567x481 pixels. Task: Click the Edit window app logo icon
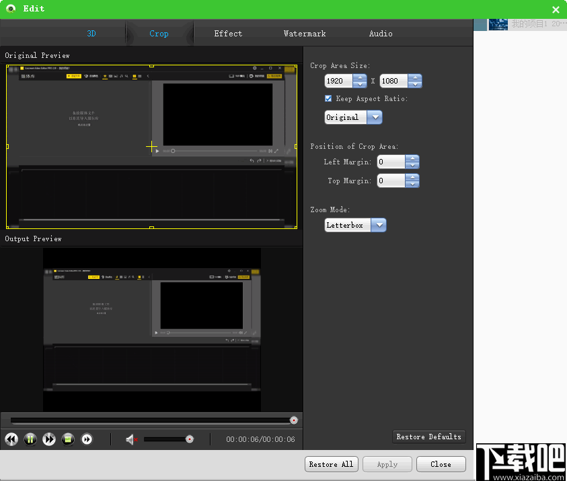point(11,8)
